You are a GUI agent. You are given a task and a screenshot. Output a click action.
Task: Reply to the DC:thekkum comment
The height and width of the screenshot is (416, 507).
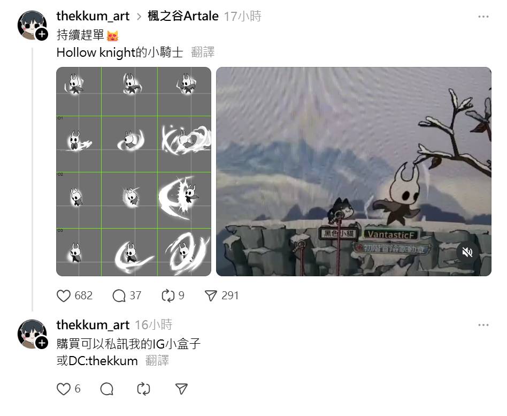click(x=107, y=389)
